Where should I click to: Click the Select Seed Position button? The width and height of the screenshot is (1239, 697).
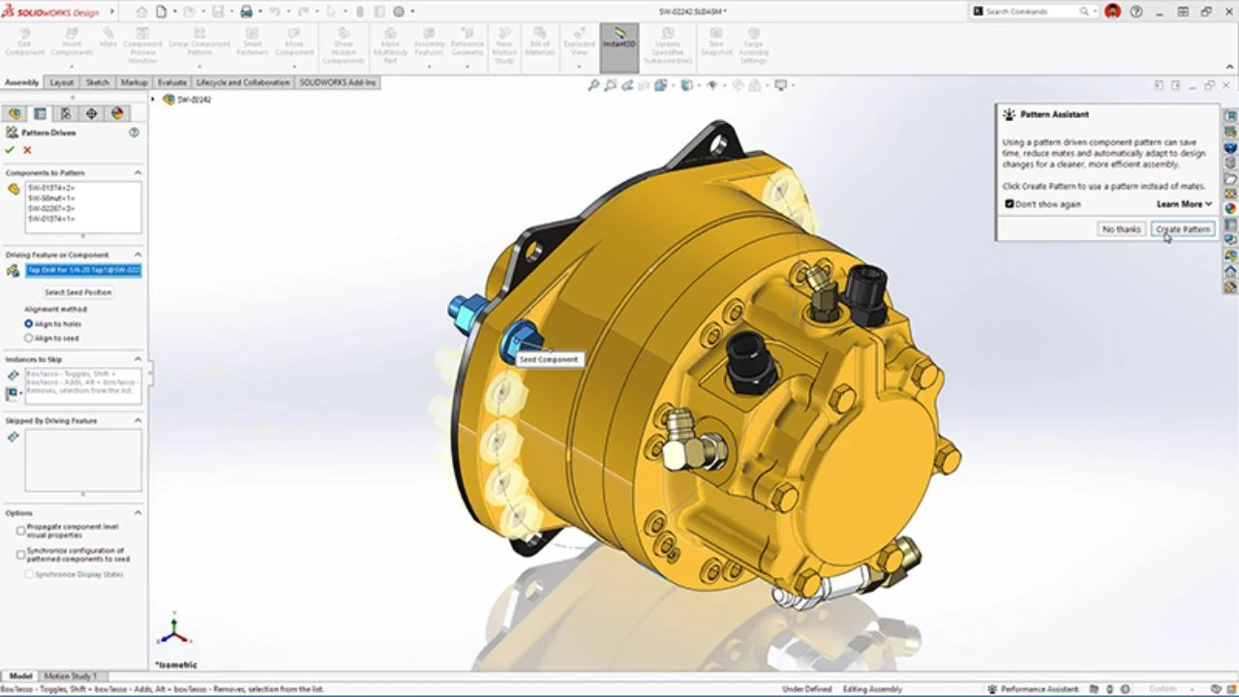pyautogui.click(x=78, y=292)
